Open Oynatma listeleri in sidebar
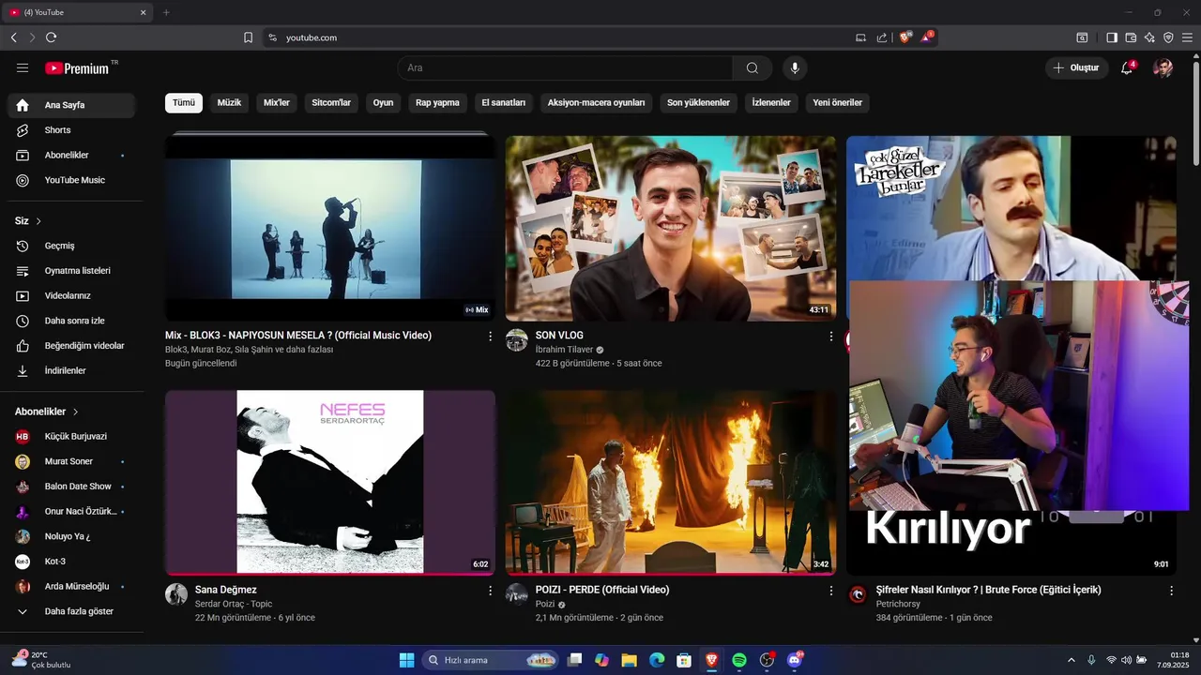 (71, 271)
